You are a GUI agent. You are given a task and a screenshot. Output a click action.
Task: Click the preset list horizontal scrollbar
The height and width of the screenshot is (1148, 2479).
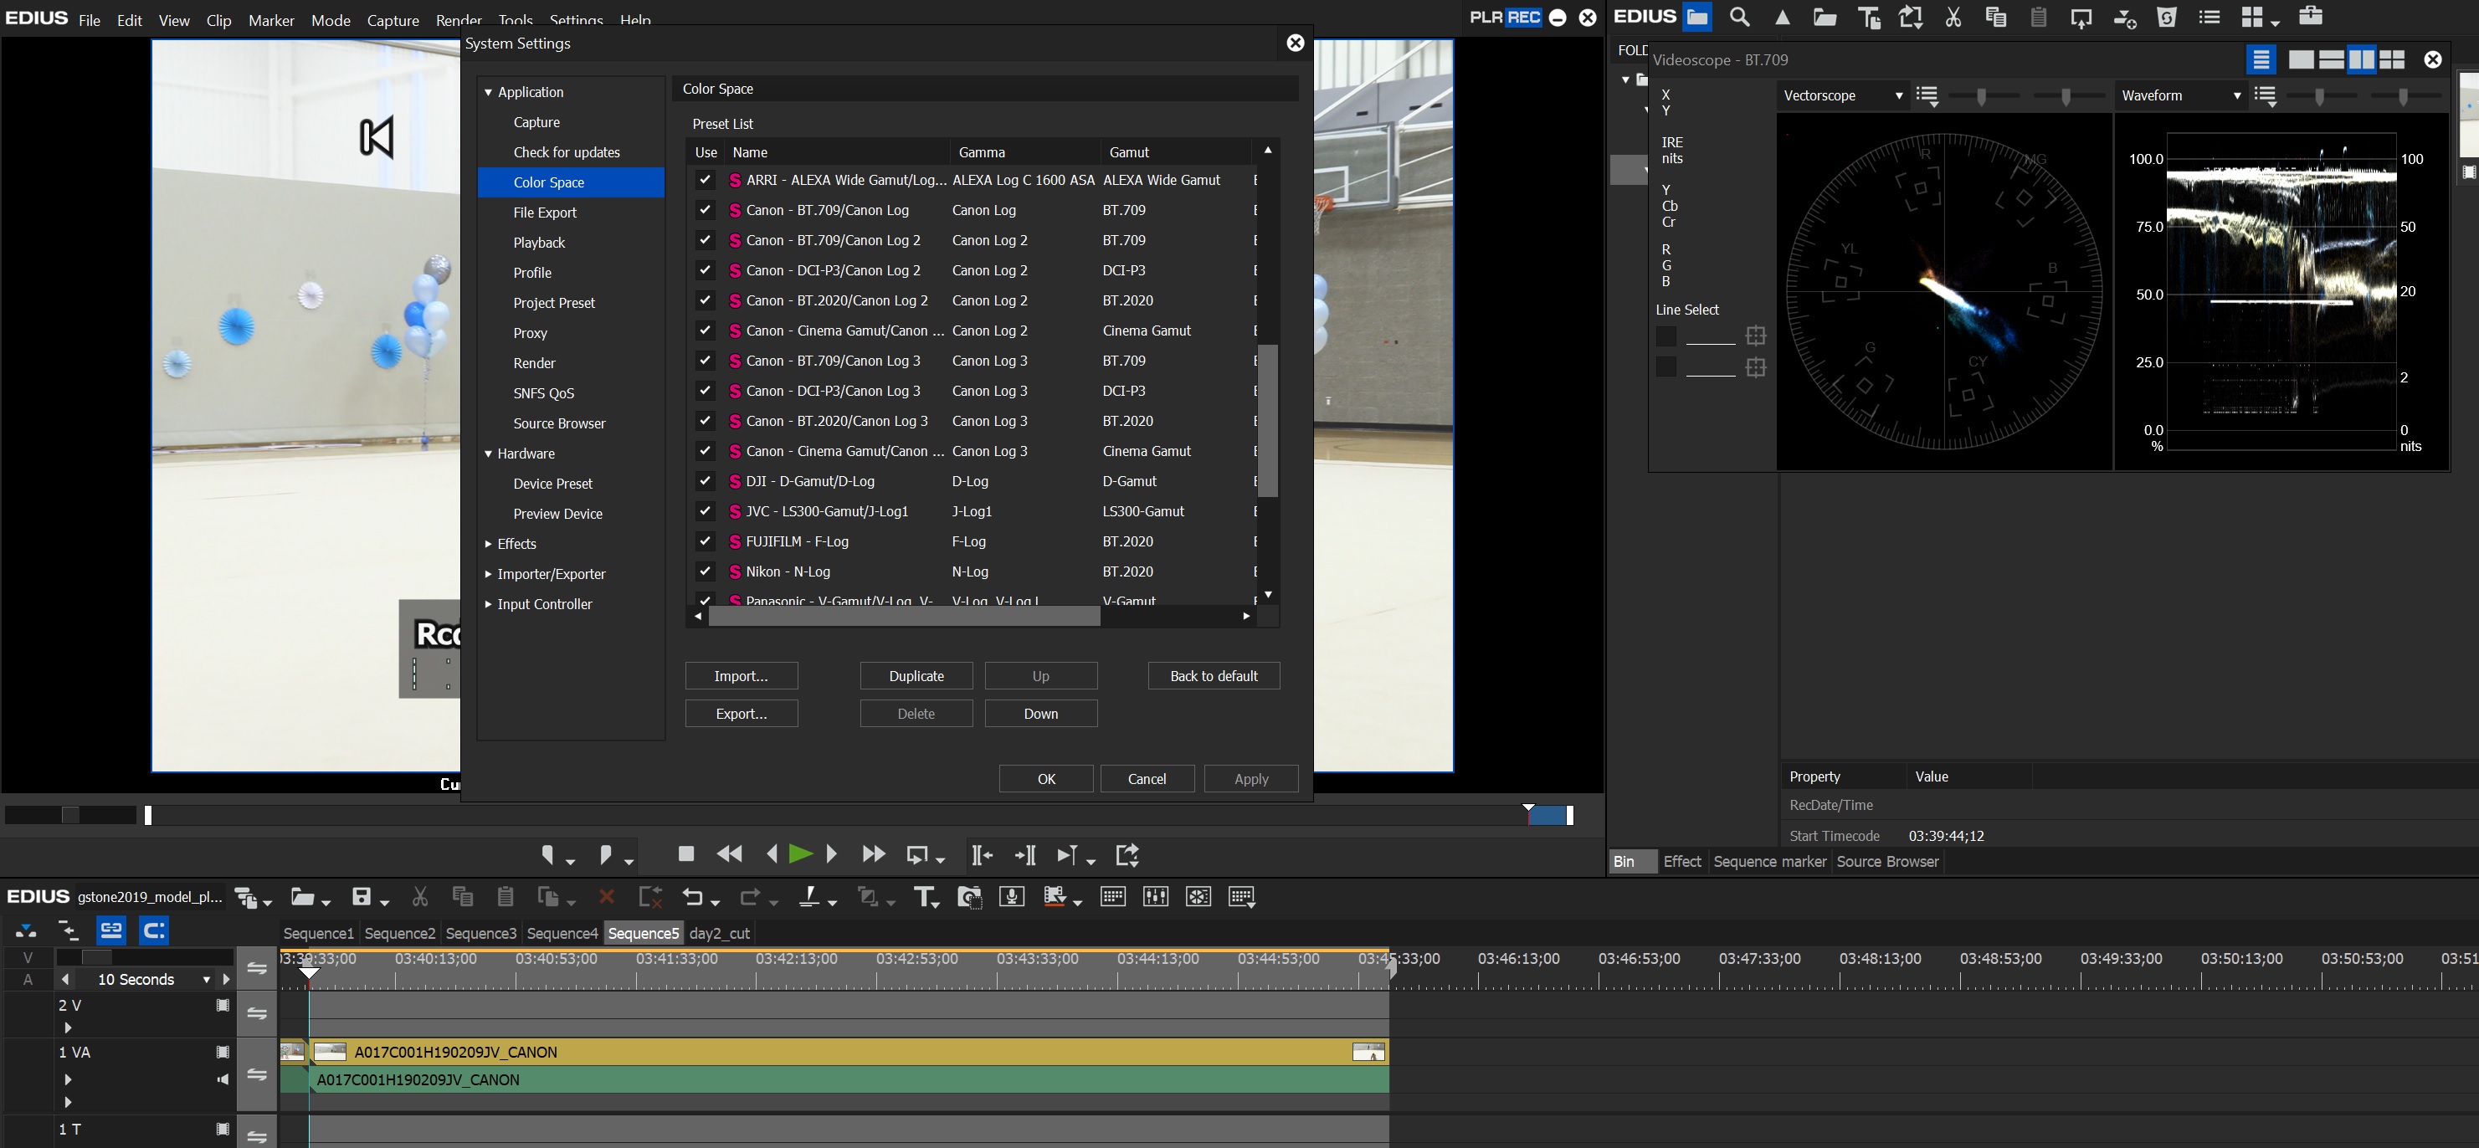click(904, 617)
